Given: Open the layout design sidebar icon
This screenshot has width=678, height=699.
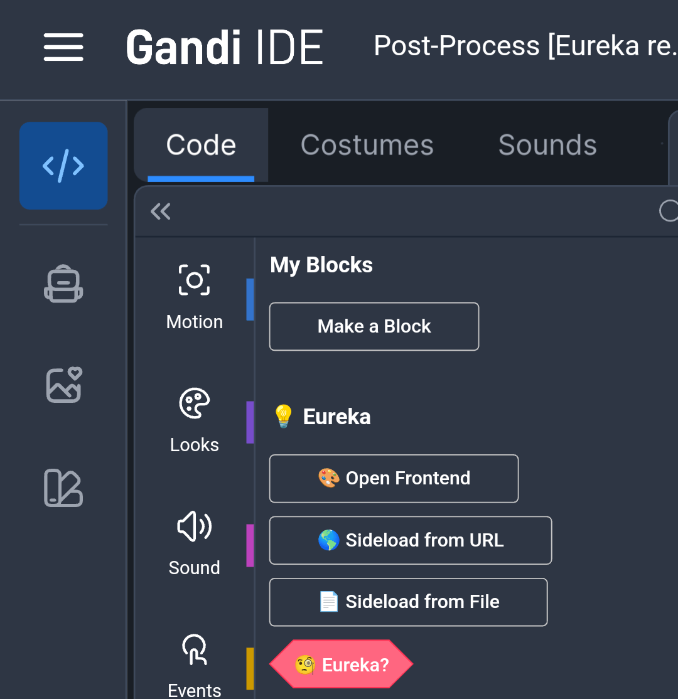Looking at the screenshot, I should point(63,488).
